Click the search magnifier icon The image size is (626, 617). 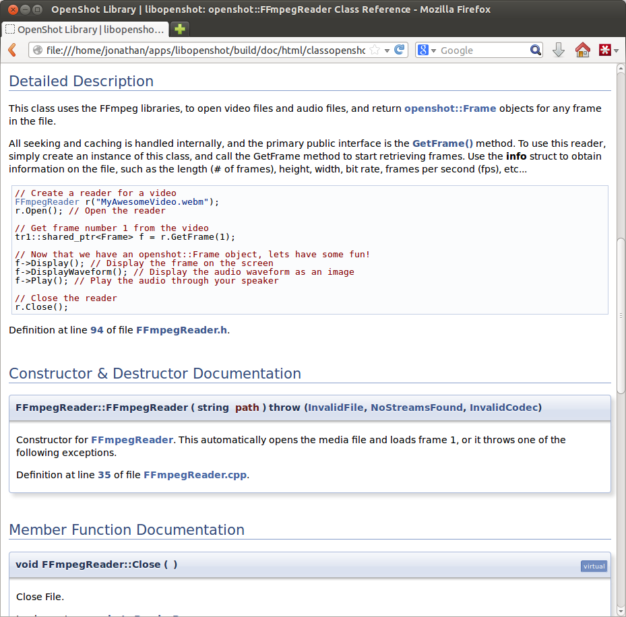coord(536,51)
